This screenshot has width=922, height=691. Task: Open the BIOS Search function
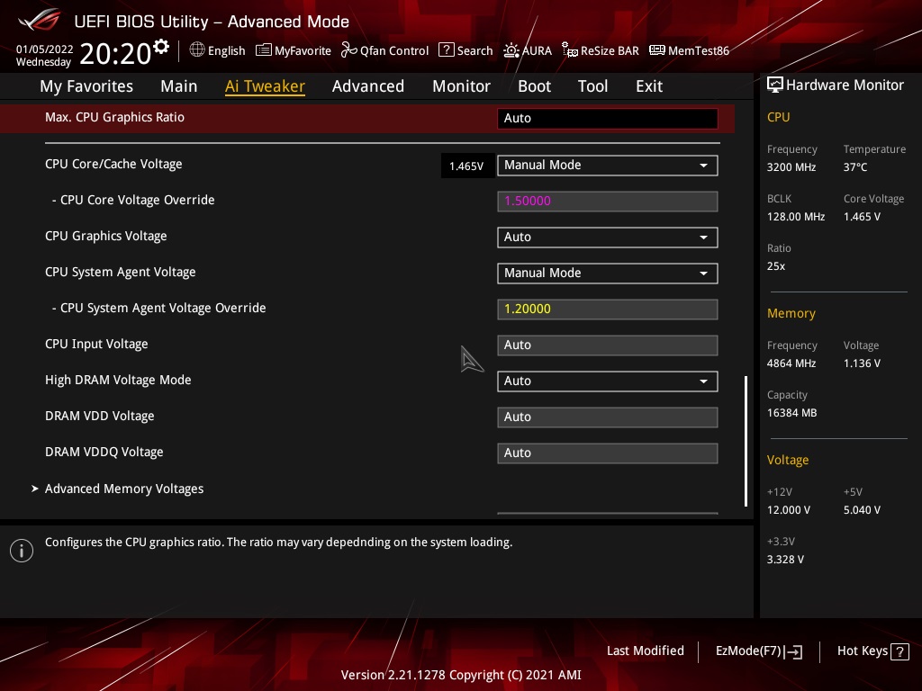tap(466, 50)
